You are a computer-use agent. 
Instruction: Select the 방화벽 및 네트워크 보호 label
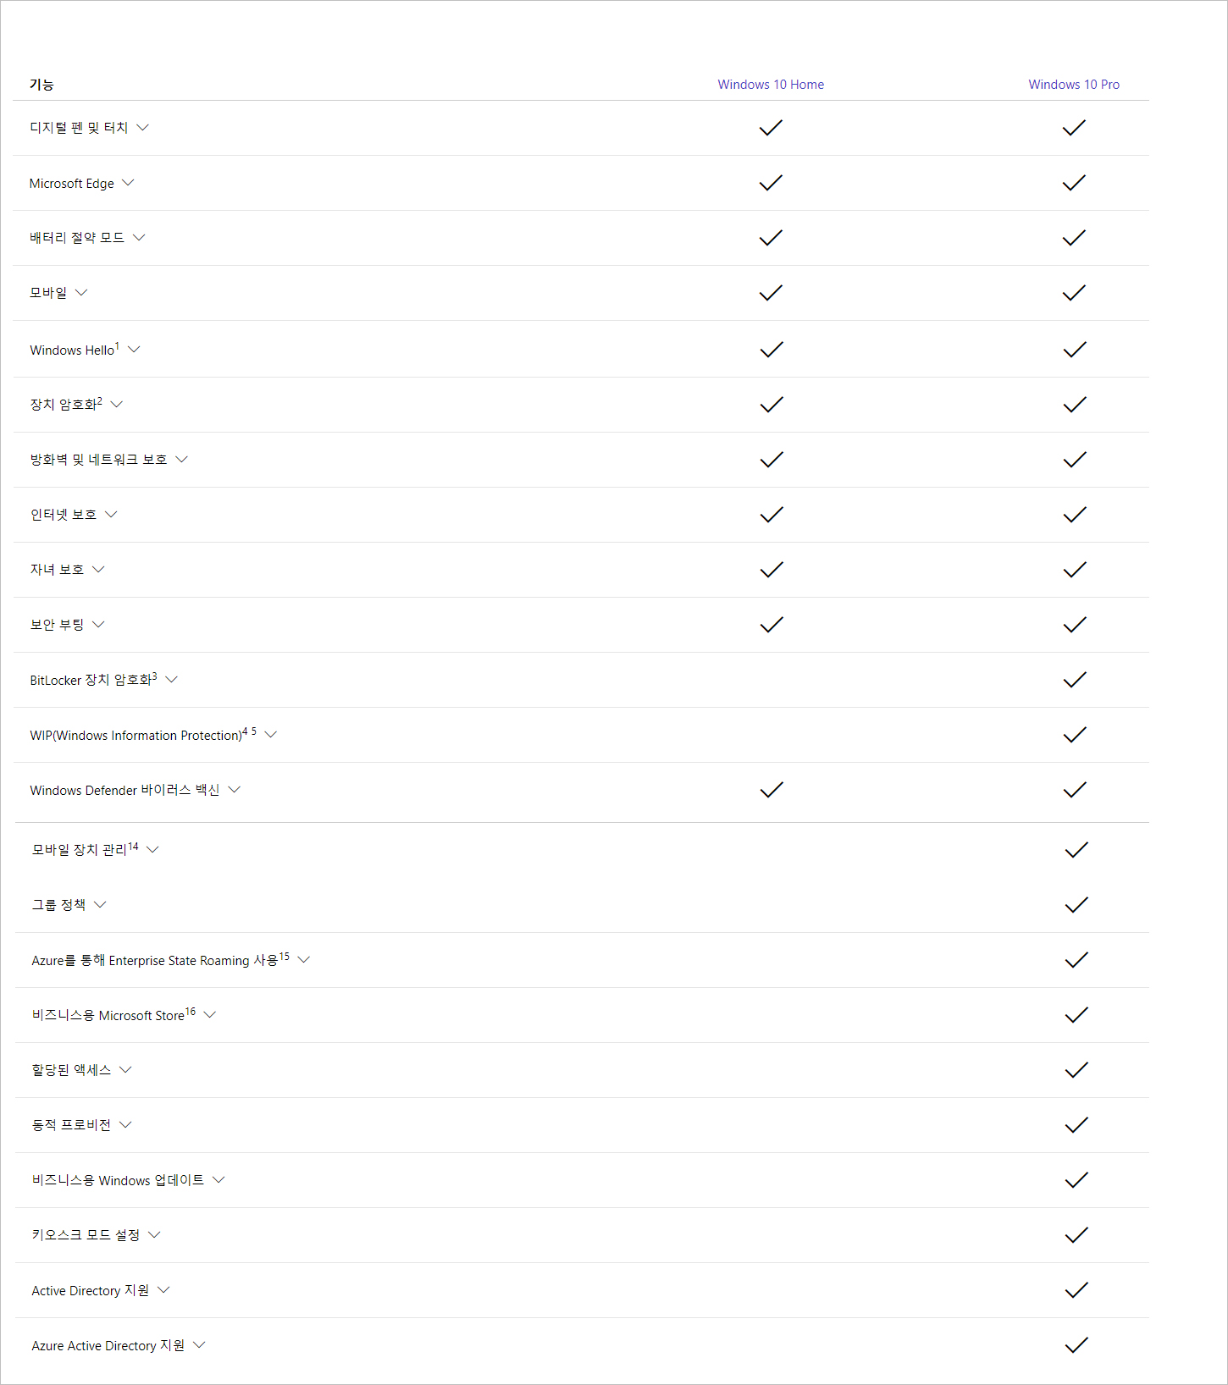(x=98, y=460)
